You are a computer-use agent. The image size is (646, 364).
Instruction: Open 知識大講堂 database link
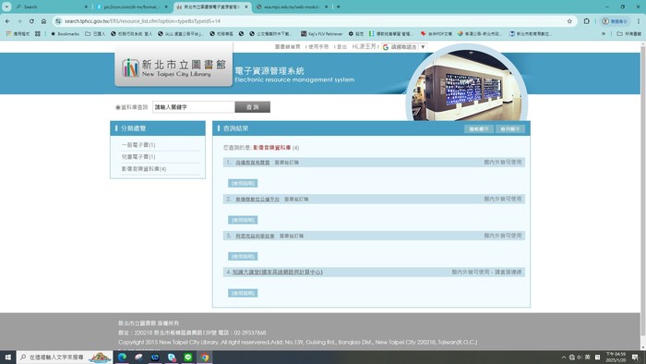pos(277,272)
